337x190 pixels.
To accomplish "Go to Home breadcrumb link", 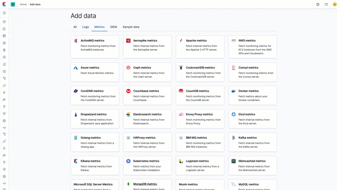I will click(x=23, y=4).
